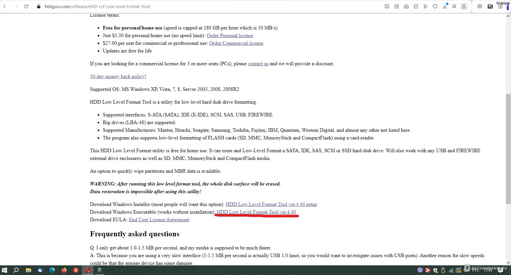Reload the hddguru page
Image resolution: width=511 pixels, height=275 pixels.
pos(26,6)
